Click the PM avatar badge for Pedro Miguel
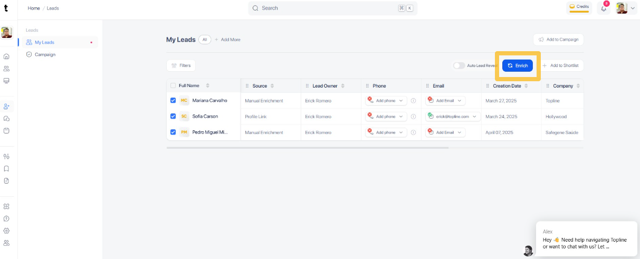The height and width of the screenshot is (259, 640). point(184,132)
